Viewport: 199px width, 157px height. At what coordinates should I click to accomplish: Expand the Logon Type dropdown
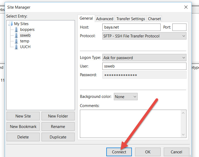coord(184,58)
